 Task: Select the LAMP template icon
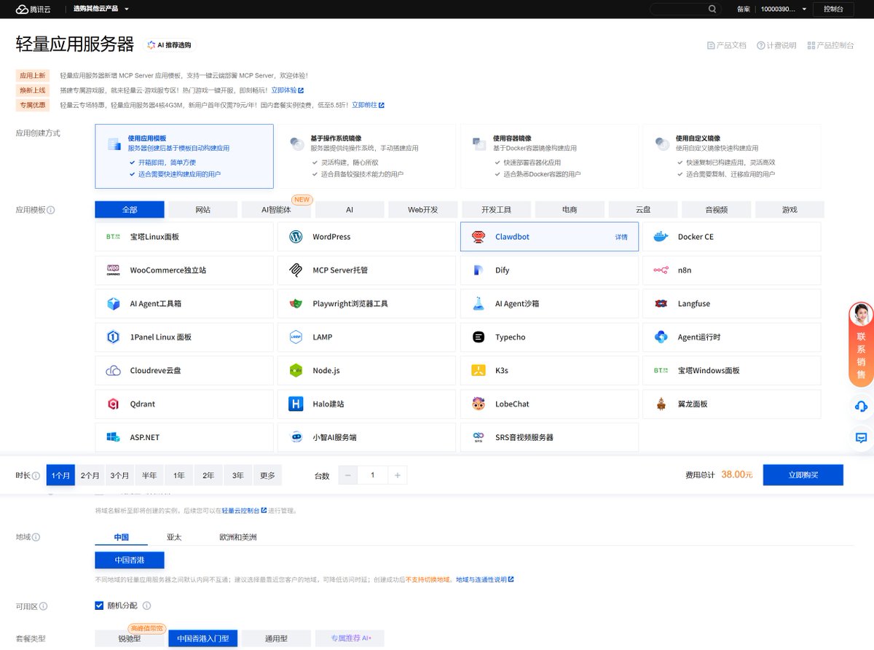coord(296,337)
